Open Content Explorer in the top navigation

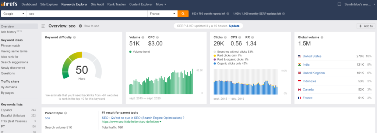pyautogui.click(x=141, y=4)
